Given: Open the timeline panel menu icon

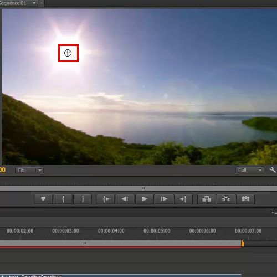Looking at the screenshot, I should click(x=274, y=212).
